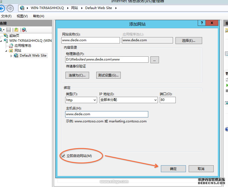Select the Start Page item (起始页)

(x=14, y=35)
